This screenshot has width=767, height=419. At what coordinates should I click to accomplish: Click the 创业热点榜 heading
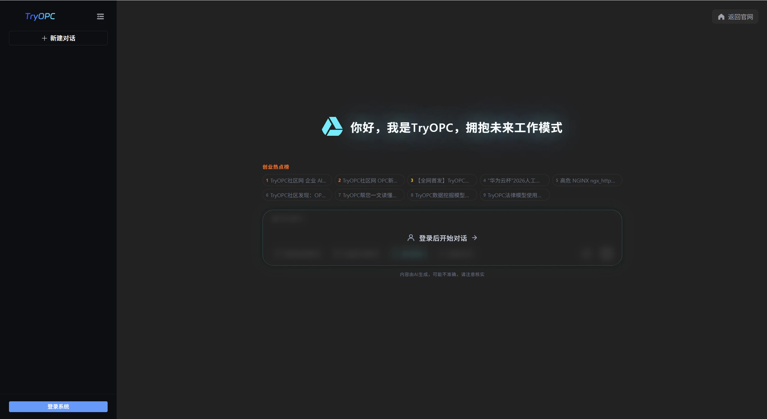276,167
